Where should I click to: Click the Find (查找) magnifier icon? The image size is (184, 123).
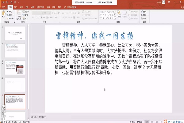pos(144,11)
